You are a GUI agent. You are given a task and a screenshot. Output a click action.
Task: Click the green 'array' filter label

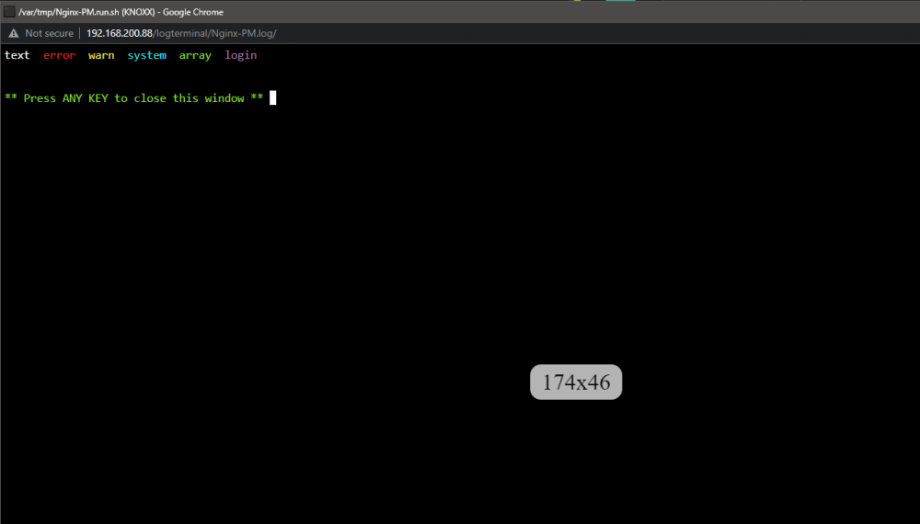195,56
